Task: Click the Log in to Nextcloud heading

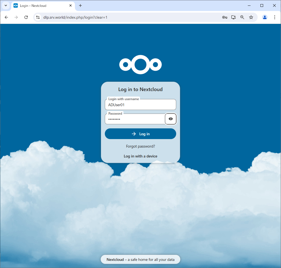Action: 140,89
